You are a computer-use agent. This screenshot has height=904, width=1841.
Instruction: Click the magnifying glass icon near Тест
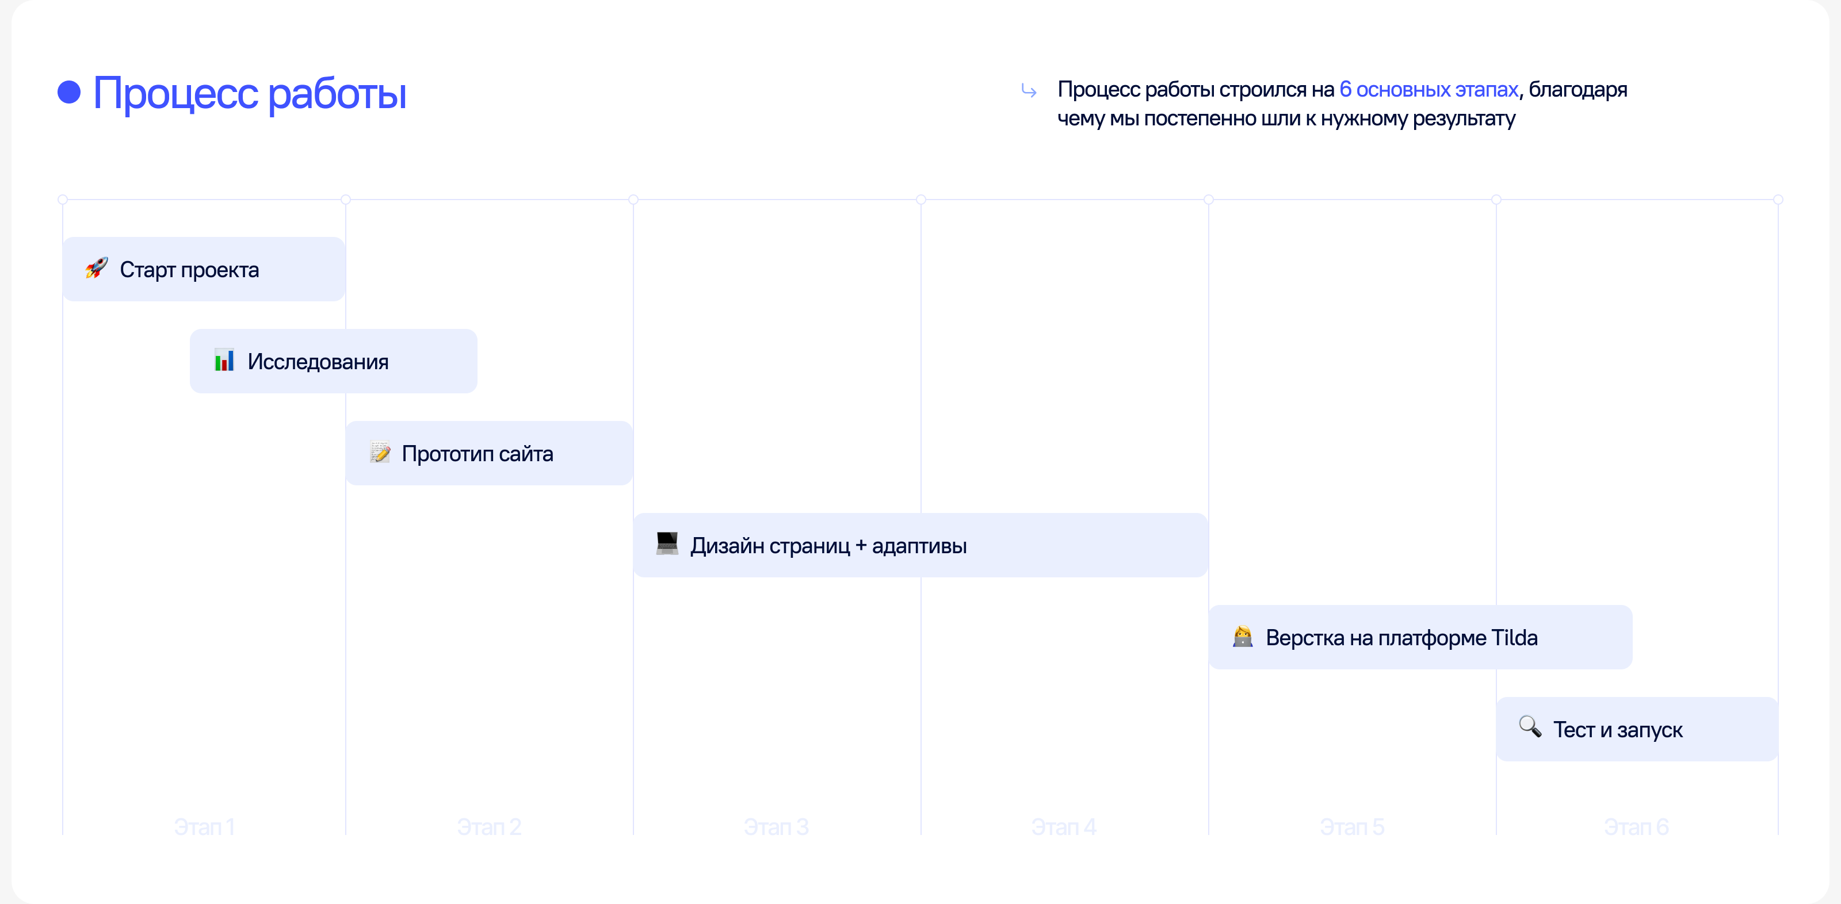tap(1529, 727)
